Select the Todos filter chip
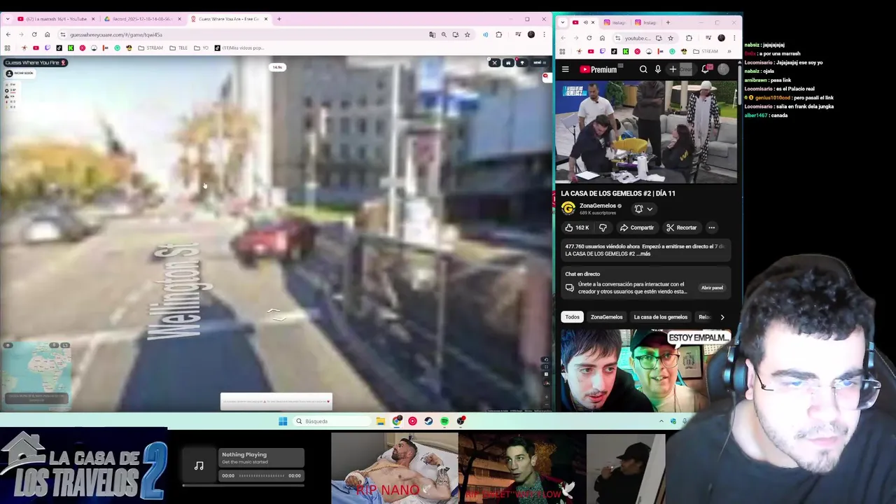The image size is (896, 504). pos(573,317)
